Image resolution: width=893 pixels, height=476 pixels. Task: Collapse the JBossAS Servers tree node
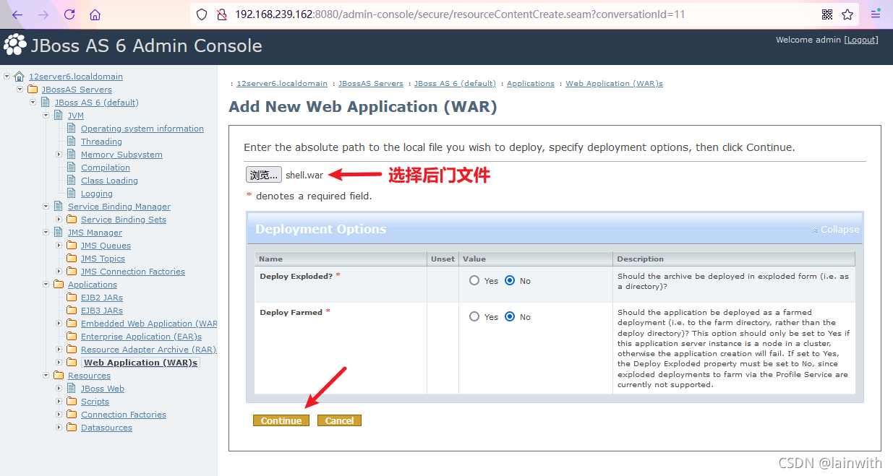click(20, 90)
